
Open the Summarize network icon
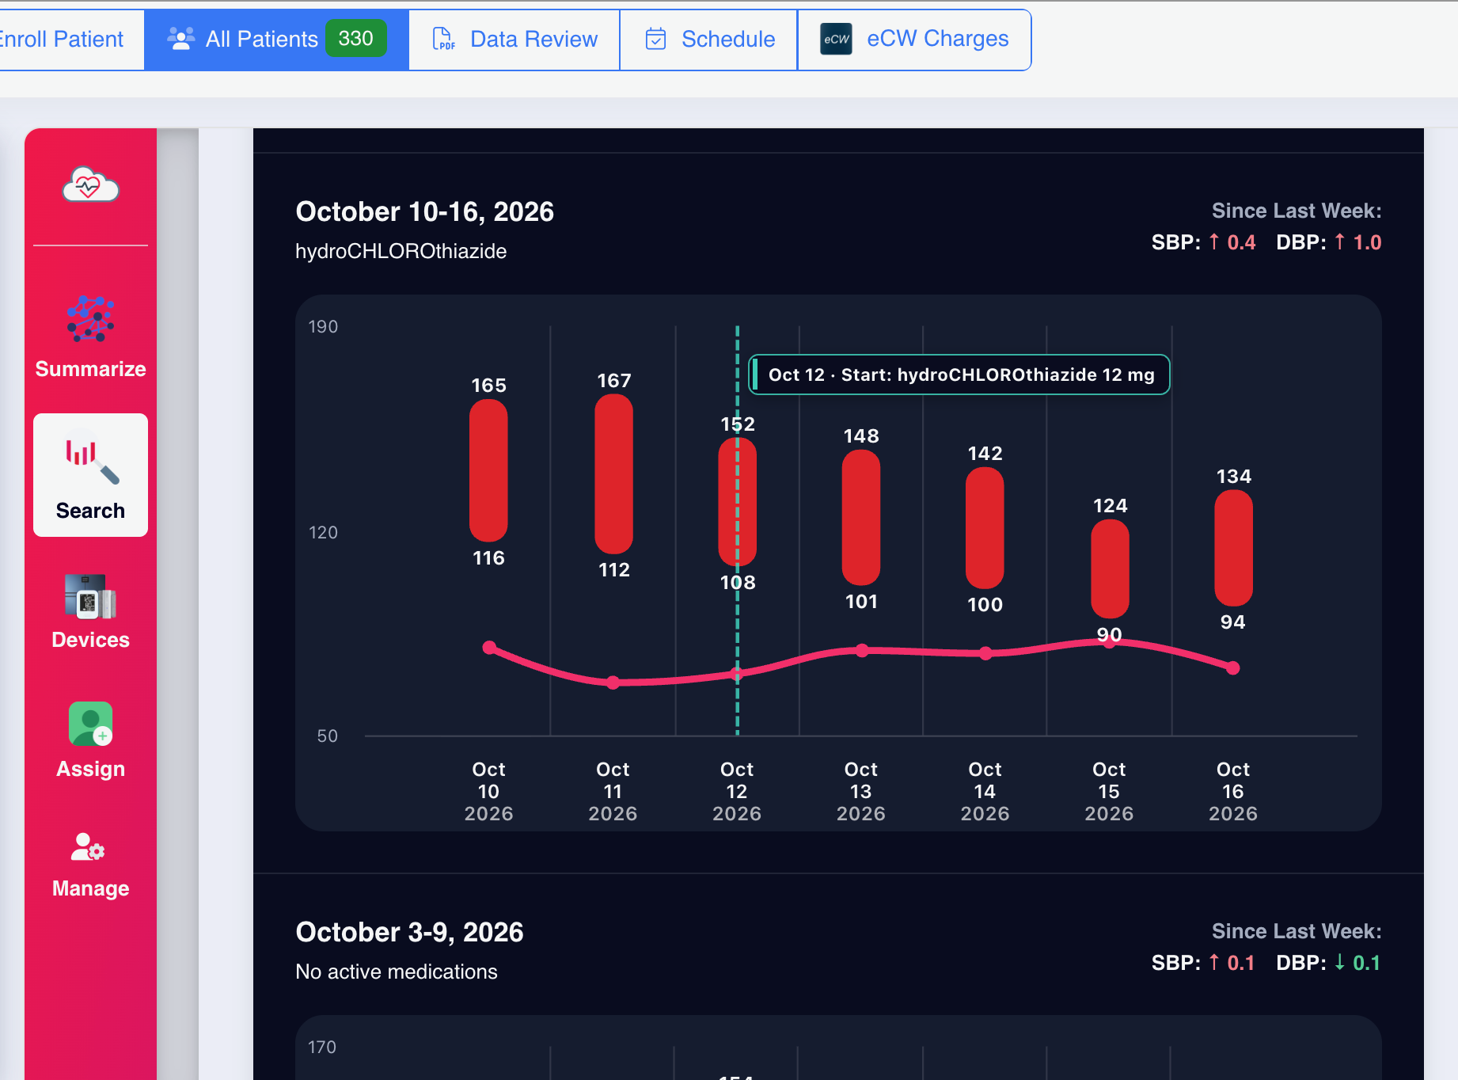point(90,319)
